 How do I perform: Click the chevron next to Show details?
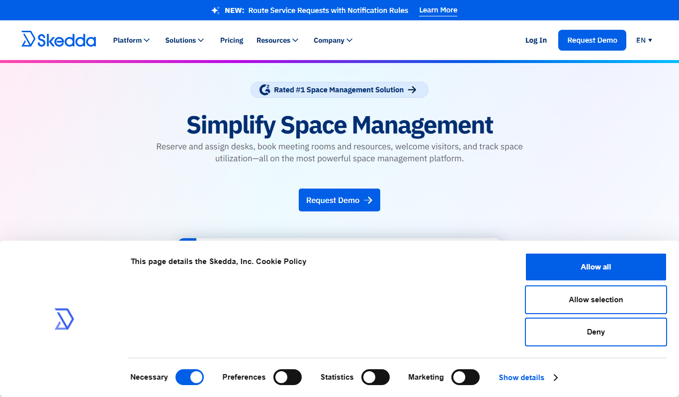(555, 378)
